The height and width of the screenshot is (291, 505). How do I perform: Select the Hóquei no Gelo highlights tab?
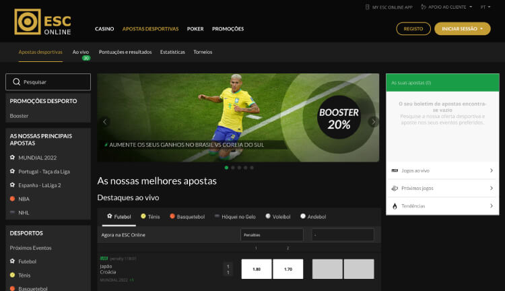(x=235, y=216)
